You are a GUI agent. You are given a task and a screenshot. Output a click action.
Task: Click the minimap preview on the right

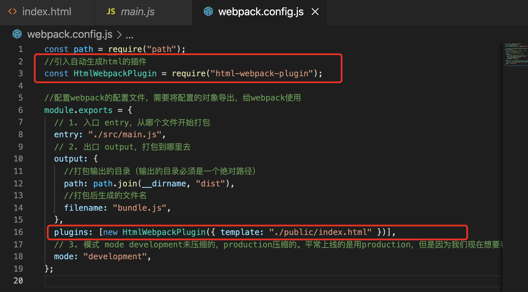(516, 55)
